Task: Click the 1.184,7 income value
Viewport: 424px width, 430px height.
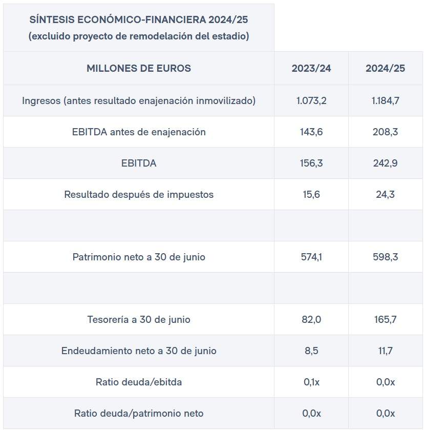Action: coord(385,100)
